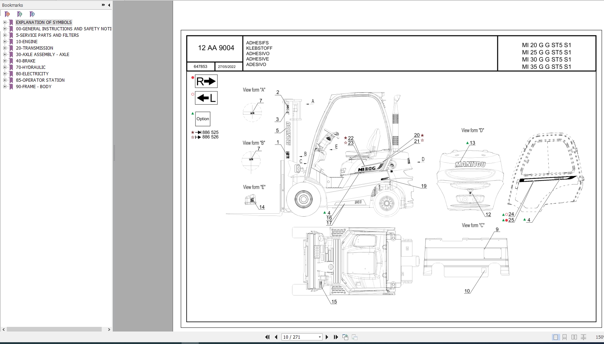Open the page number dropdown arrow
The width and height of the screenshot is (604, 344).
[320, 337]
